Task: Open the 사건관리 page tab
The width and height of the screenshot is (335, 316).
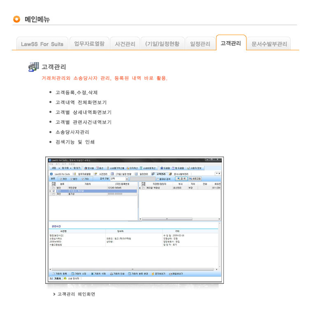Action: click(x=125, y=44)
